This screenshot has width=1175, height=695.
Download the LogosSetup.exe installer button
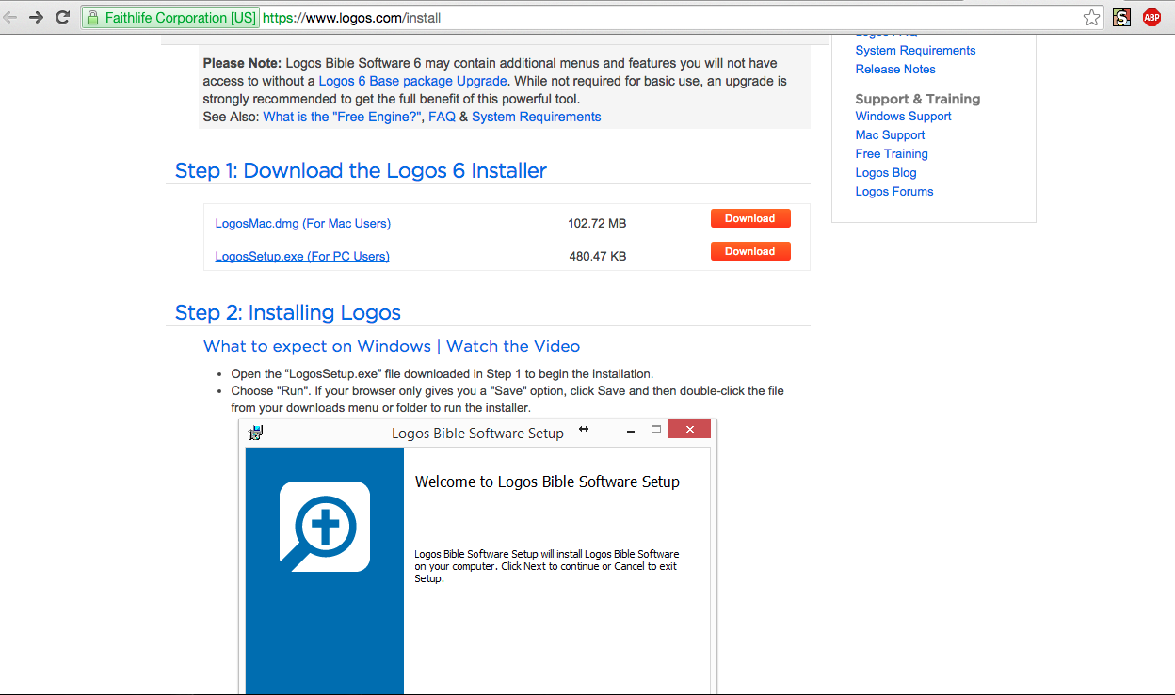pos(750,251)
